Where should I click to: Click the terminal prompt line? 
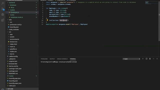[59, 62]
